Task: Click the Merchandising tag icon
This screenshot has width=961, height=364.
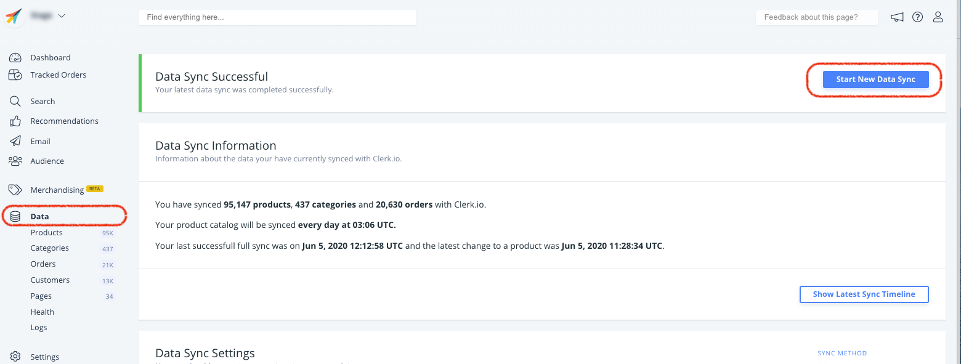Action: click(x=15, y=190)
